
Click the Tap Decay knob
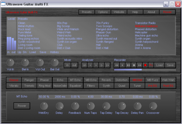pos(122,106)
